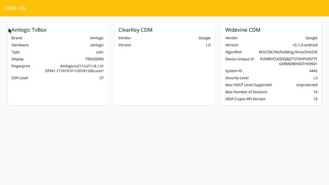Click the Device Unique ID label
The image size is (329, 185).
pos(240,59)
